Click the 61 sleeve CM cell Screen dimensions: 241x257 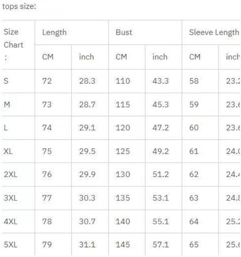(x=194, y=151)
